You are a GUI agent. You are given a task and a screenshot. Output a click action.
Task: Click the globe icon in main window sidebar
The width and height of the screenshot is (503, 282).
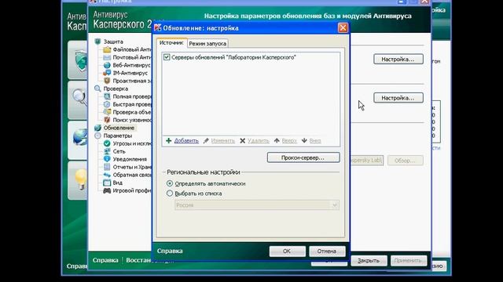[x=80, y=137]
